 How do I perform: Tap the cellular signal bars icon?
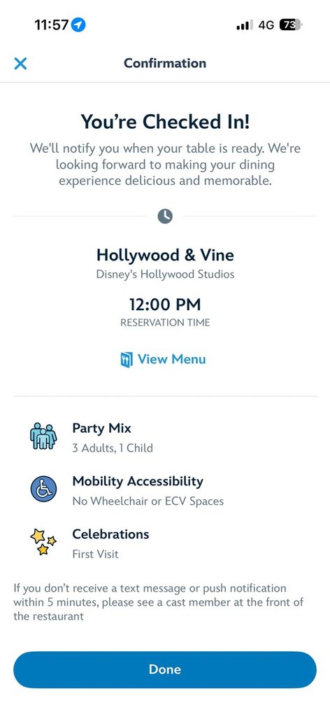[245, 26]
